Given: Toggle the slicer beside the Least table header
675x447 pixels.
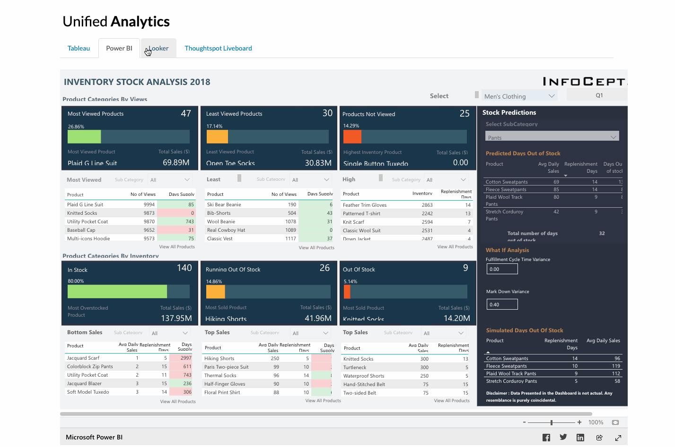Looking at the screenshot, I should pyautogui.click(x=239, y=178).
